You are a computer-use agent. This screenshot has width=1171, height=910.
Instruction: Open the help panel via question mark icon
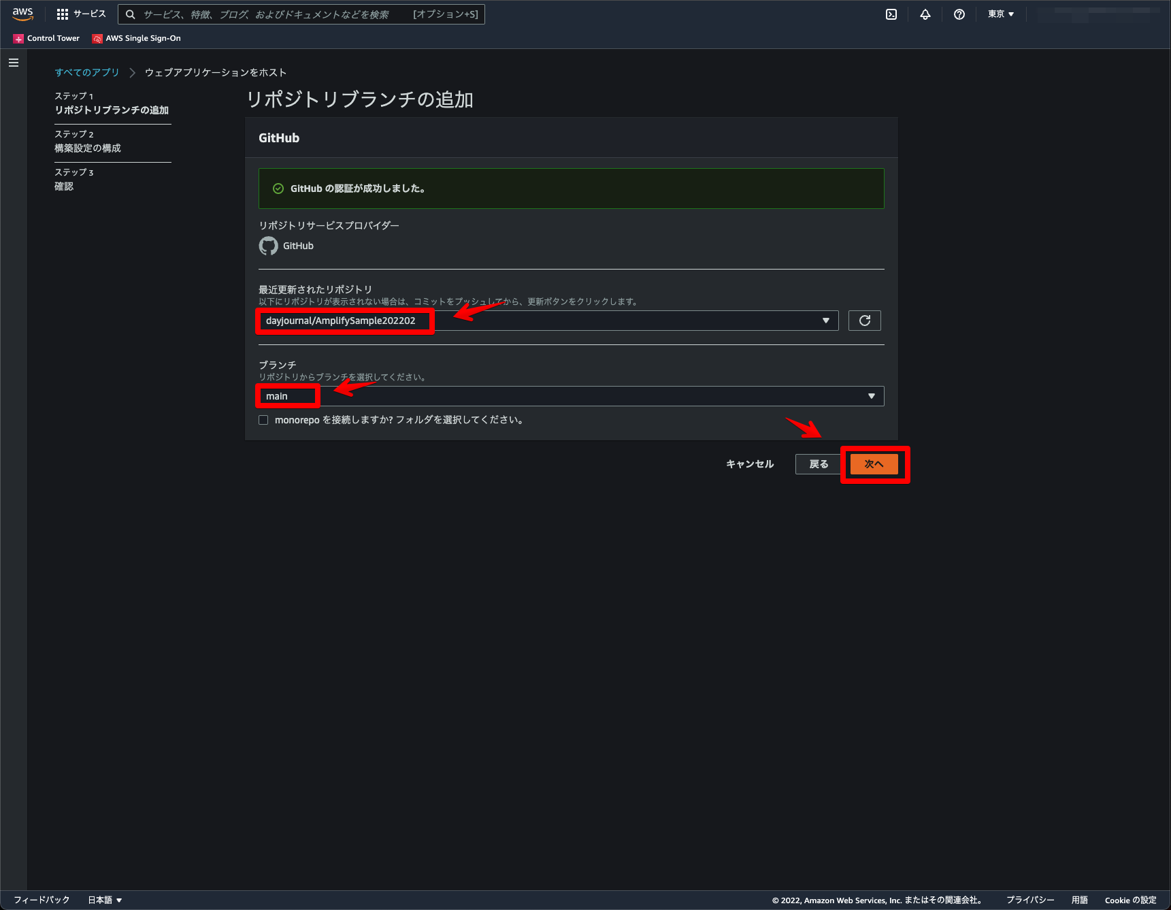click(x=959, y=14)
